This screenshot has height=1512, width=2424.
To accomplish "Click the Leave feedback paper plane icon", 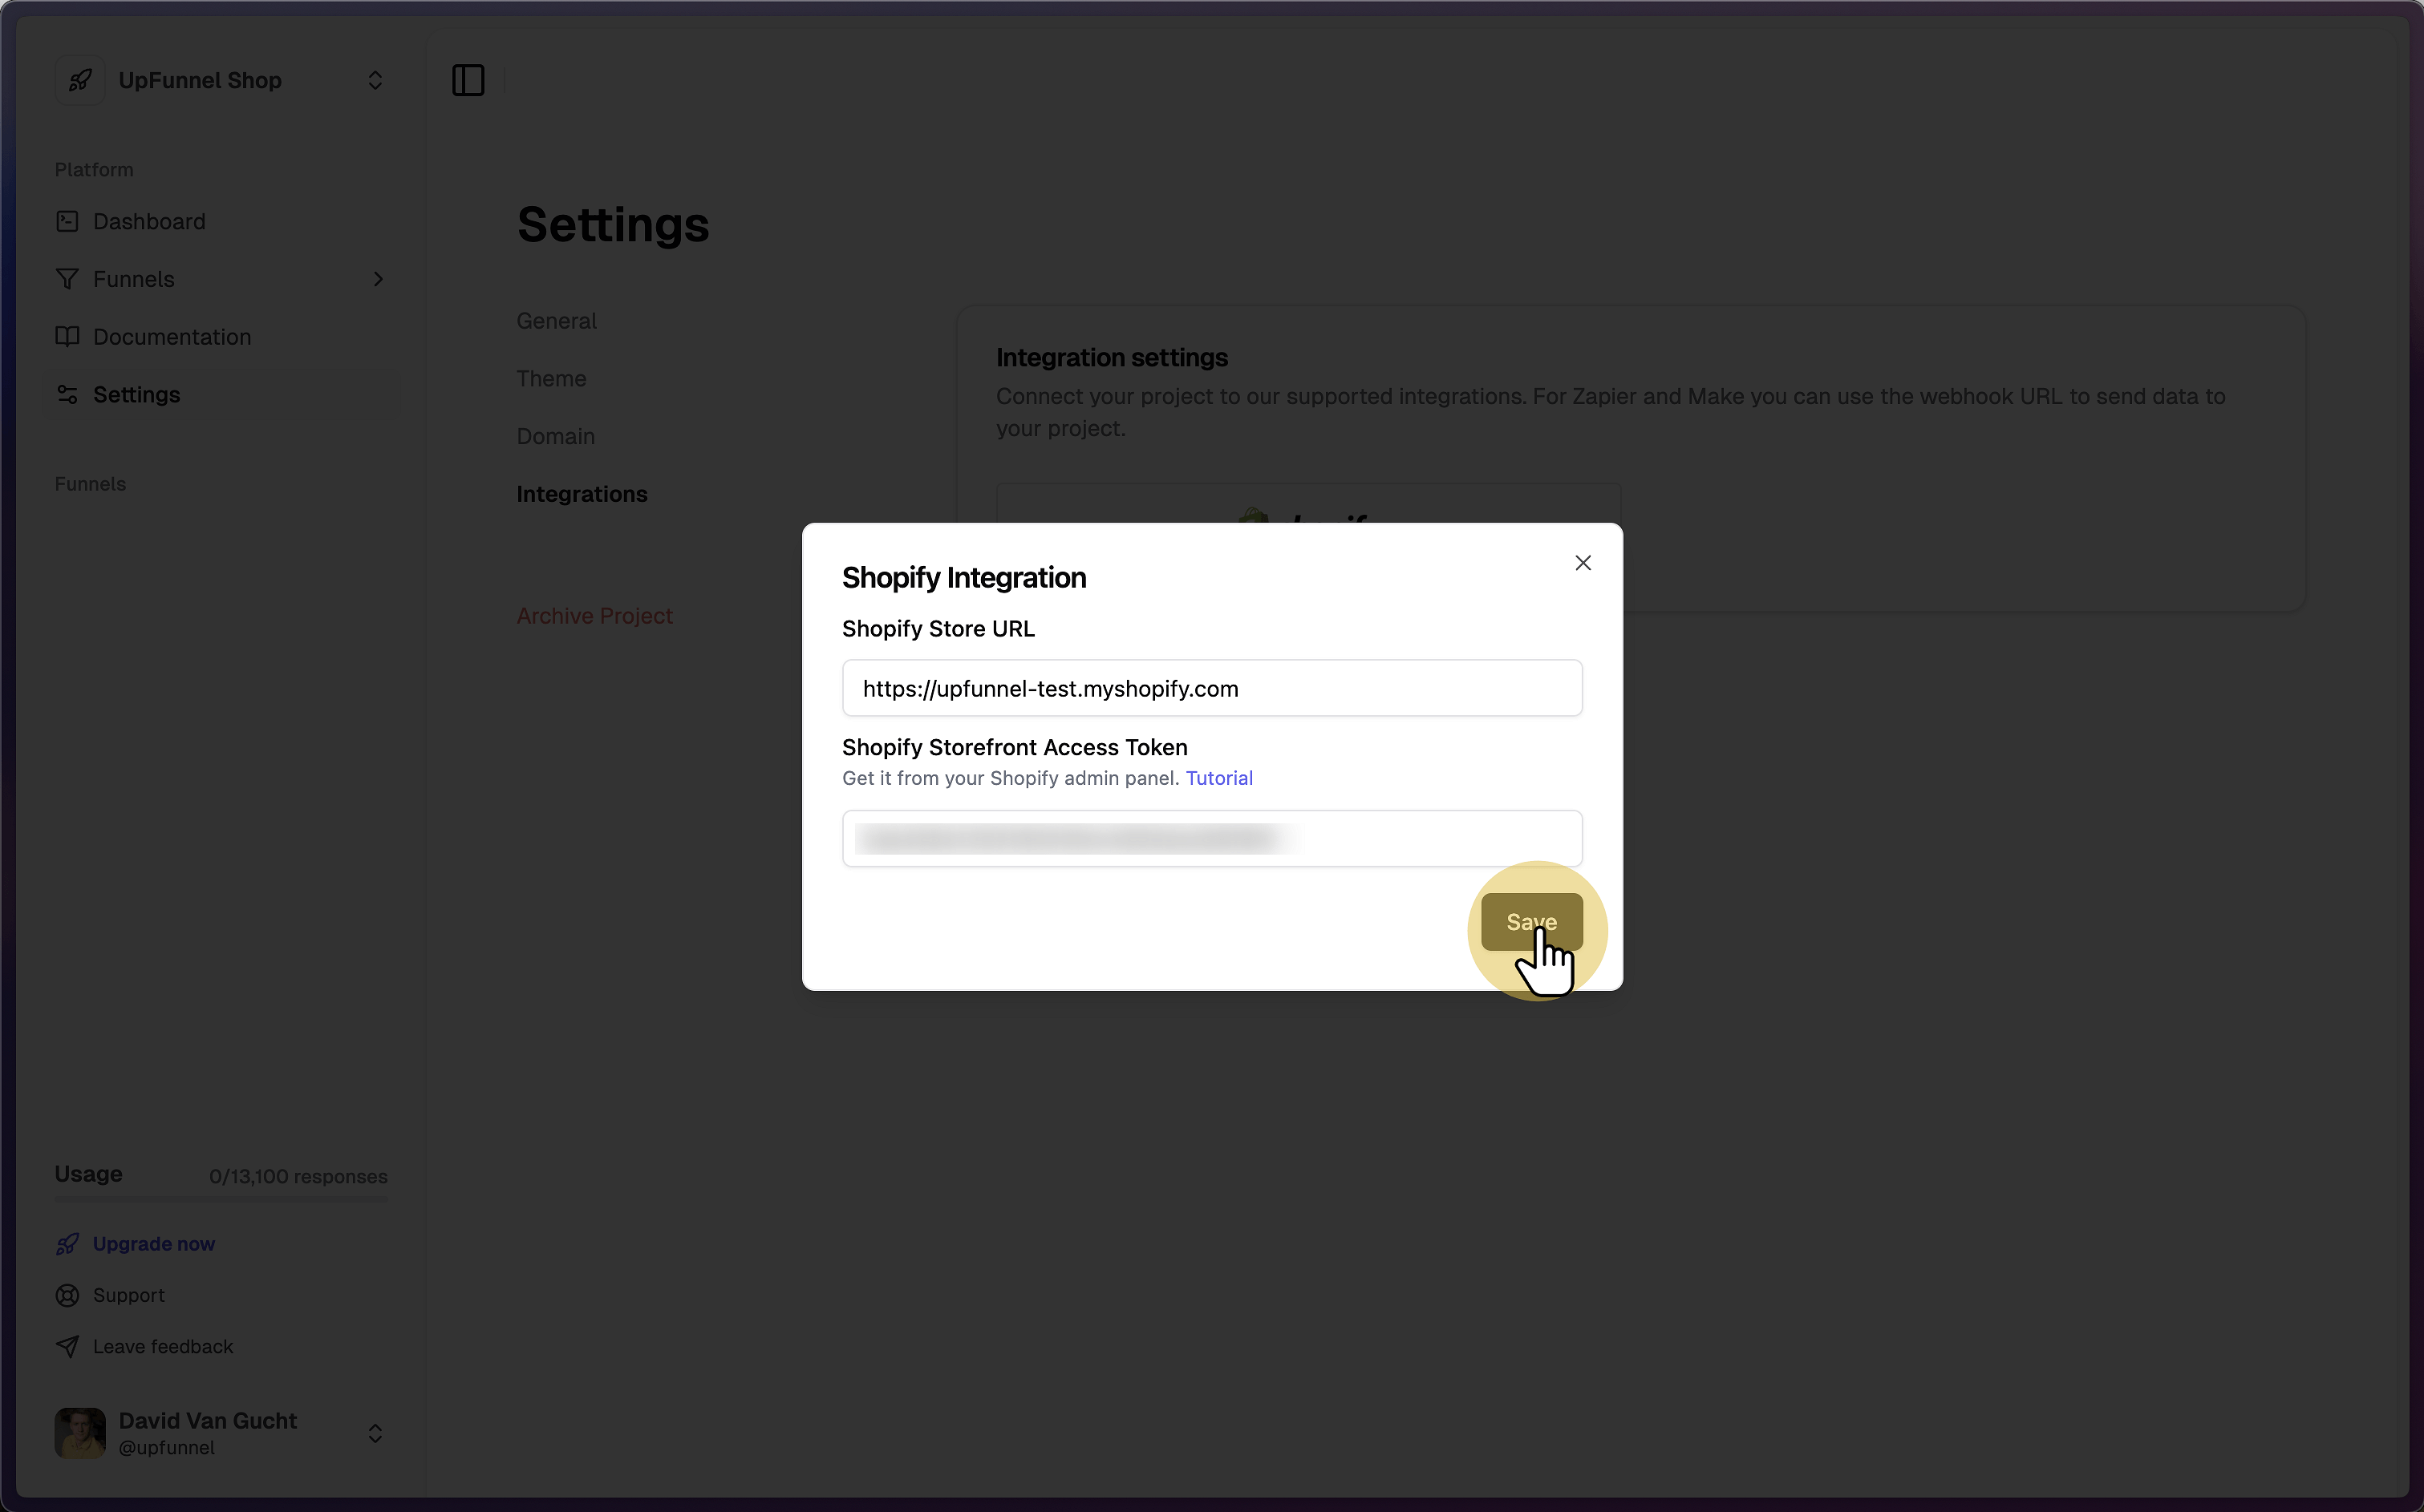I will (x=67, y=1346).
